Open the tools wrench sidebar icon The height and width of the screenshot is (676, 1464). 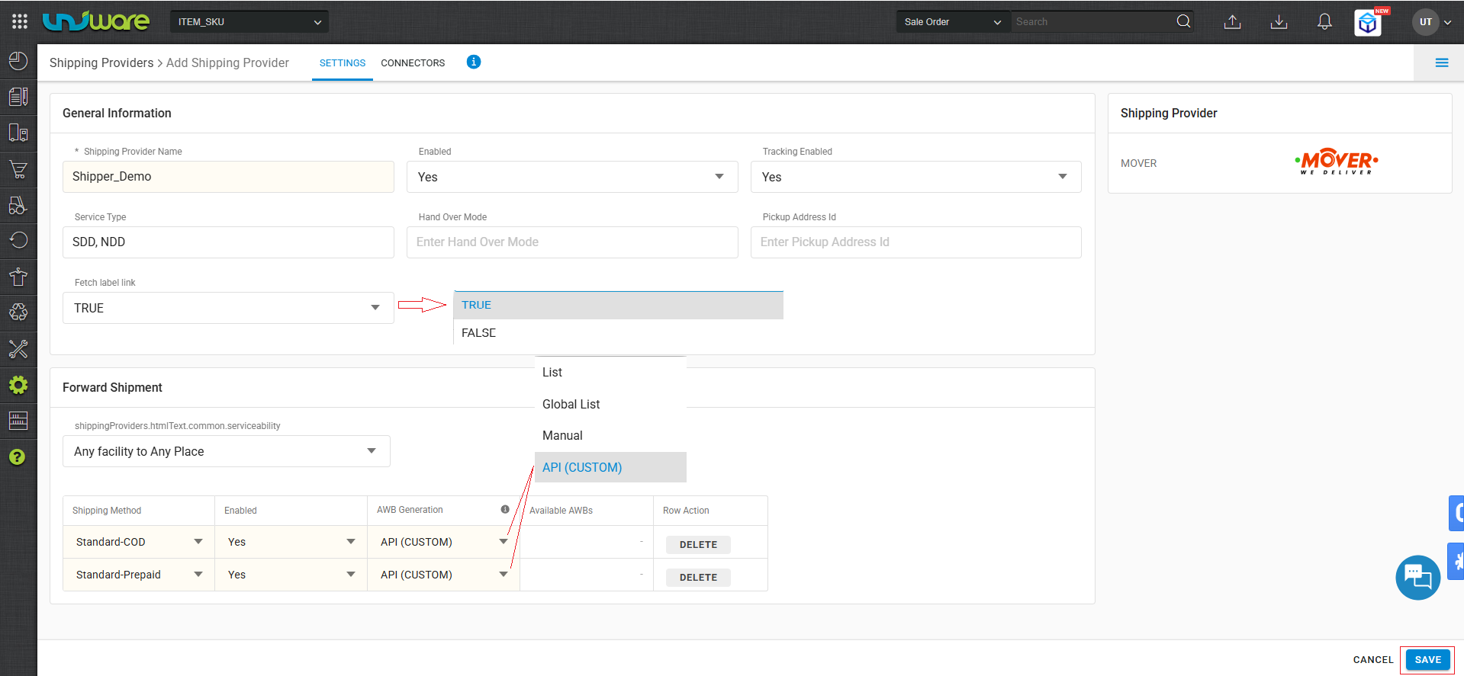[x=18, y=349]
